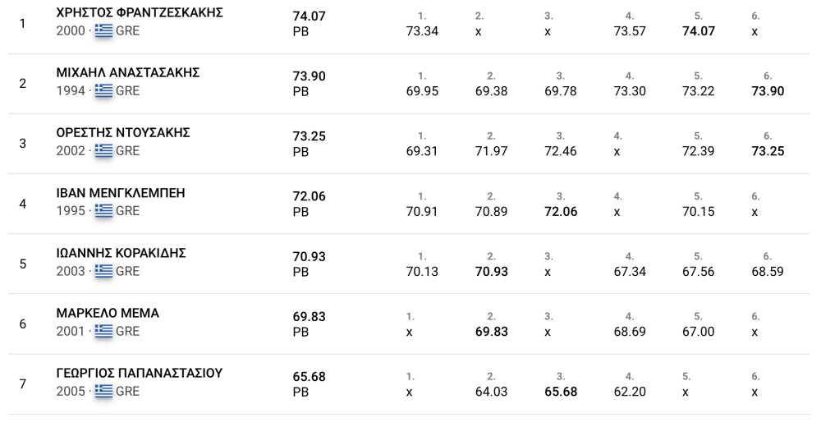Click the bold 73.90 sixth attempt

point(768,91)
